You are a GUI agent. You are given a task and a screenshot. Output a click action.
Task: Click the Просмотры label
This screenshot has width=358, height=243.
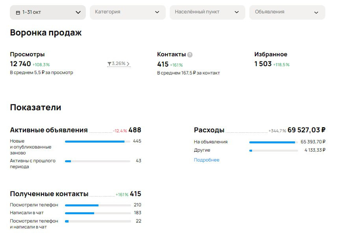(x=28, y=54)
